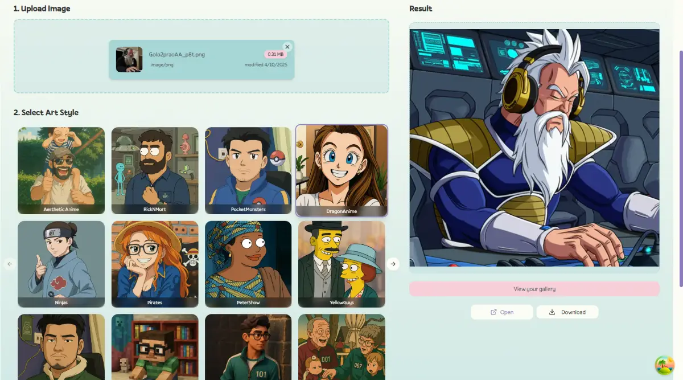Image resolution: width=683 pixels, height=380 pixels.
Task: Click the page vertical scrollbar
Action: coord(680,171)
